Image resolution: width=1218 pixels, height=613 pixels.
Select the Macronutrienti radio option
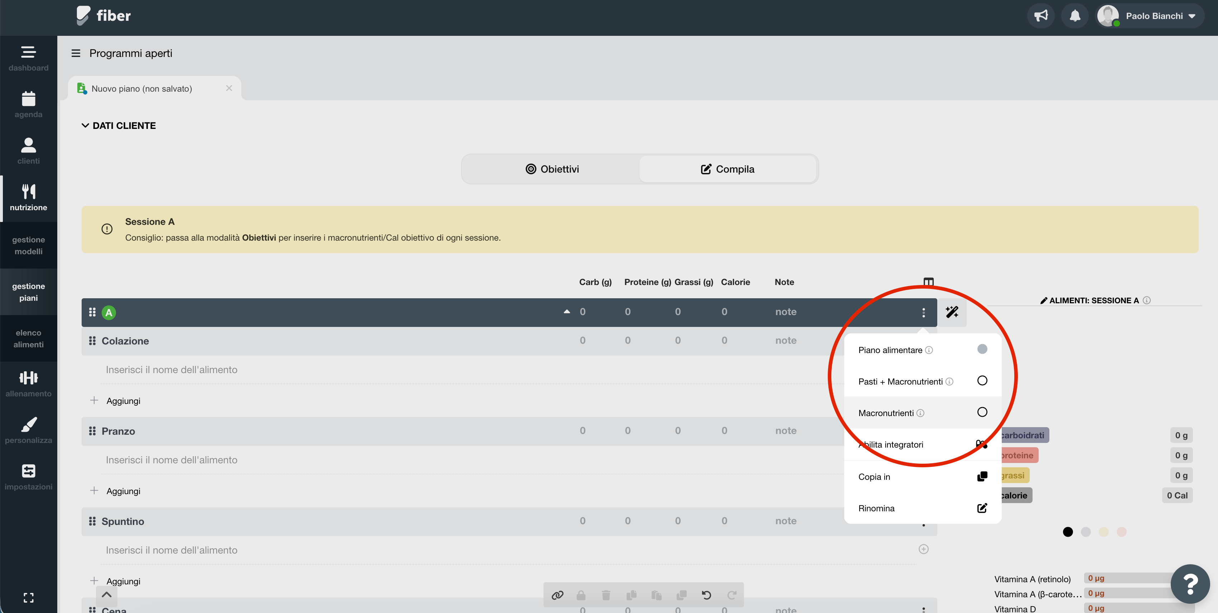click(982, 412)
